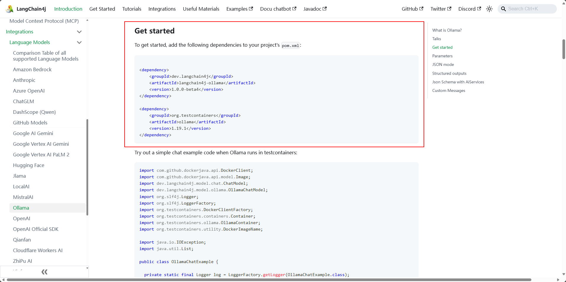566x282 pixels.
Task: Open the Integrations sidebar category
Action: pyautogui.click(x=20, y=32)
